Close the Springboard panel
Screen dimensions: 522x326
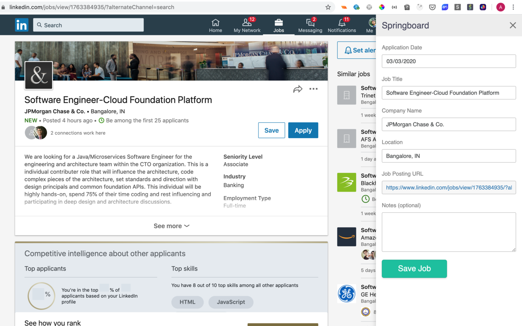tap(513, 25)
